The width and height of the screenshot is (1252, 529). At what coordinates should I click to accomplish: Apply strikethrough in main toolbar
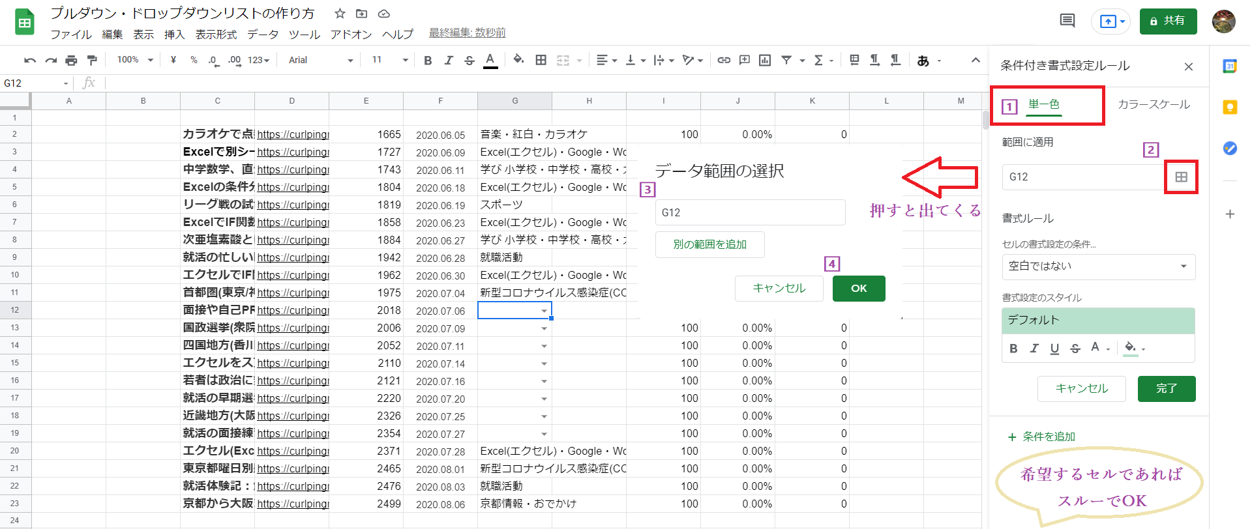pyautogui.click(x=469, y=61)
